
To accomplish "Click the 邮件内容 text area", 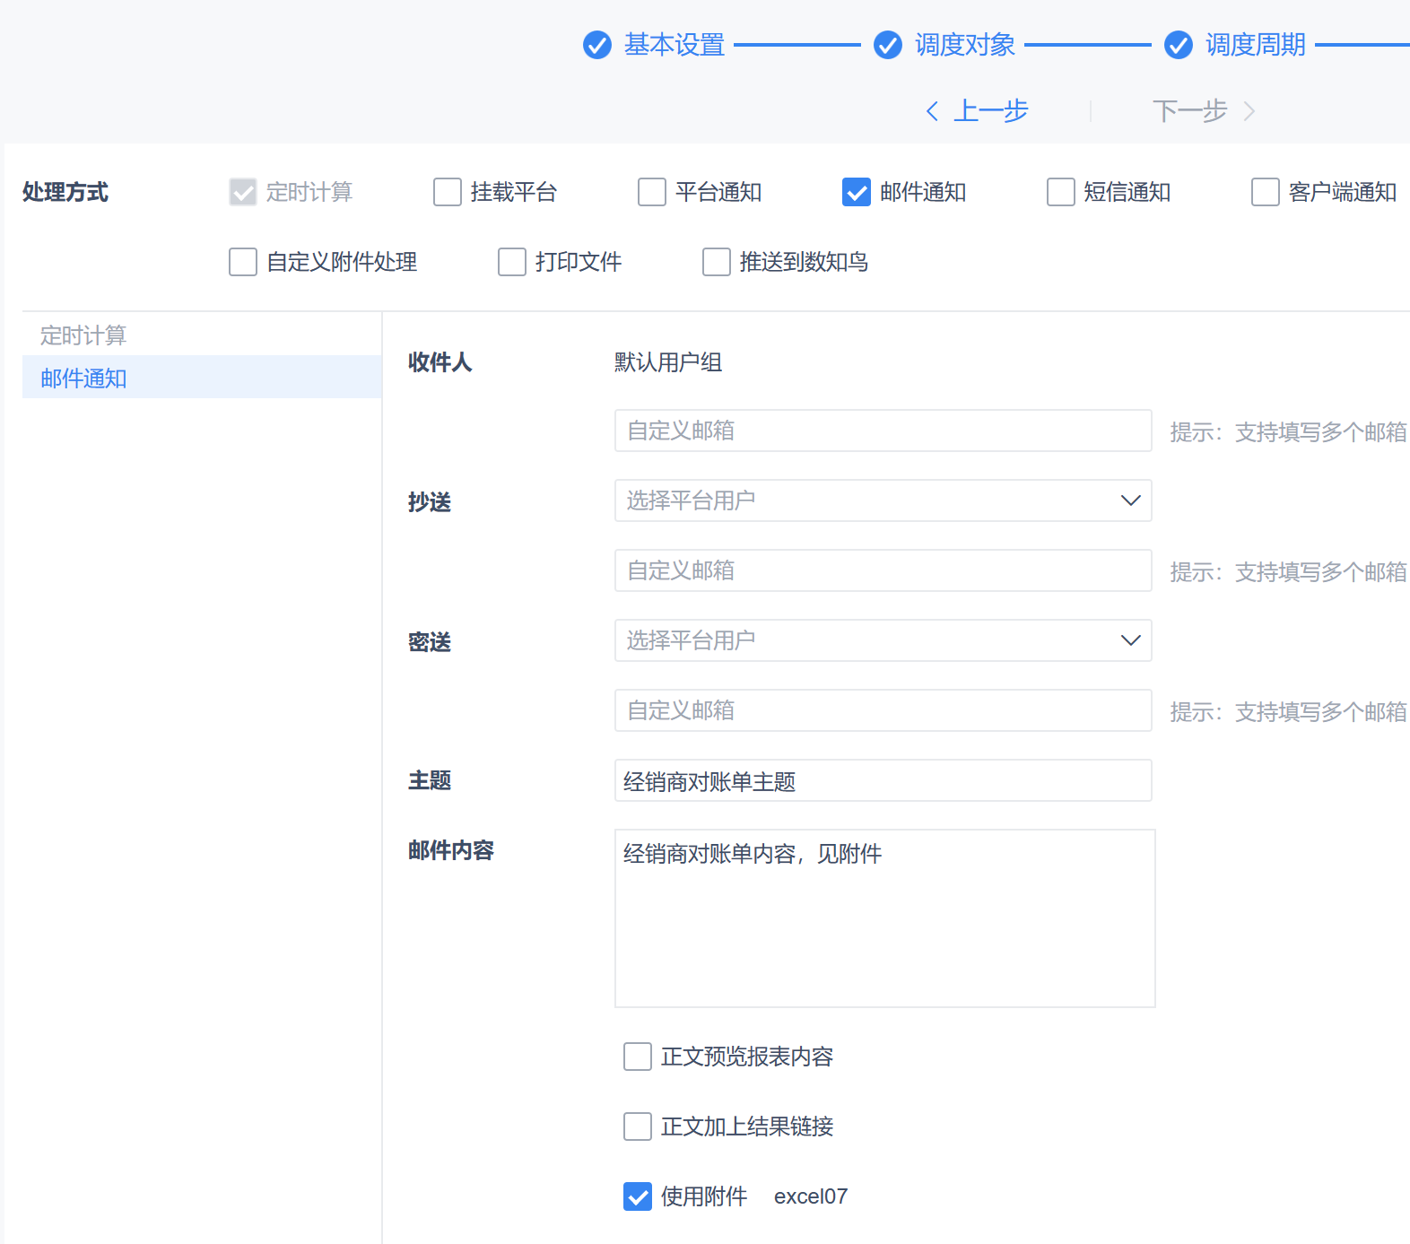I will [x=885, y=918].
